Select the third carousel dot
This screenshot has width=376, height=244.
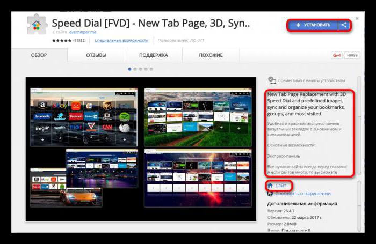(141, 69)
